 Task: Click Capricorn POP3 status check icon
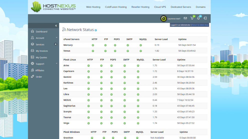point(111,71)
